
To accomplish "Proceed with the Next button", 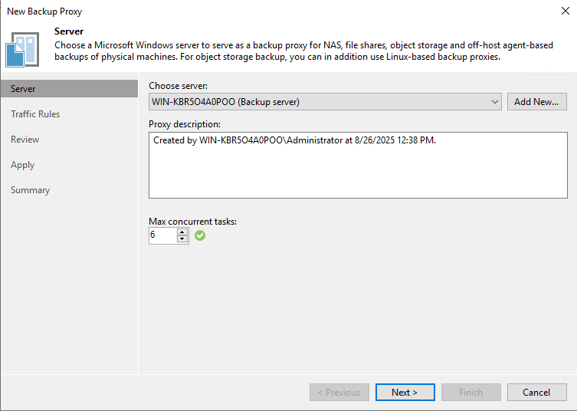I will click(x=405, y=393).
